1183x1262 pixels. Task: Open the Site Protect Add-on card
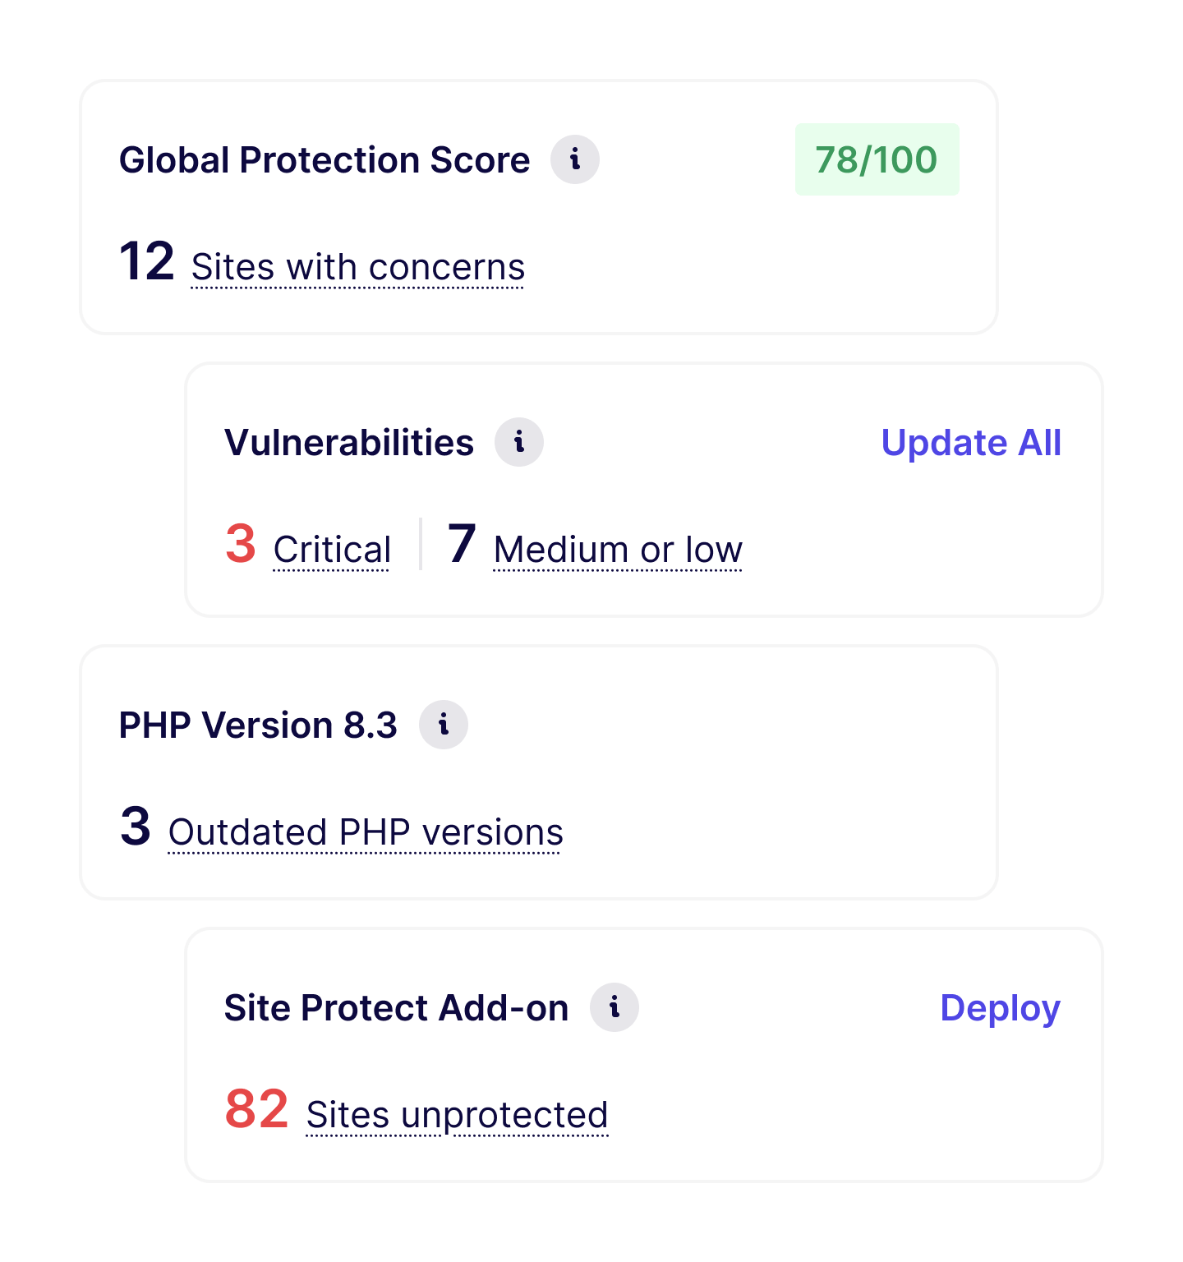(x=646, y=1052)
